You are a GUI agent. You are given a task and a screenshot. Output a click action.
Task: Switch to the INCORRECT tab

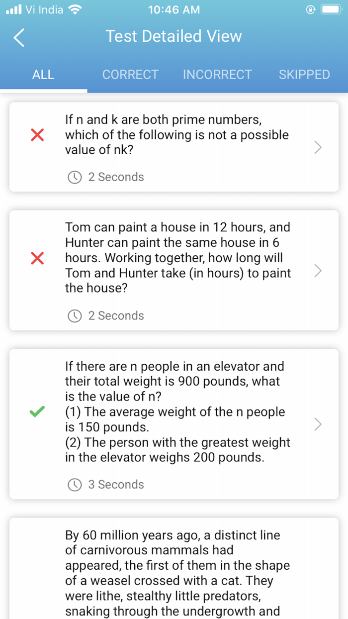[217, 74]
